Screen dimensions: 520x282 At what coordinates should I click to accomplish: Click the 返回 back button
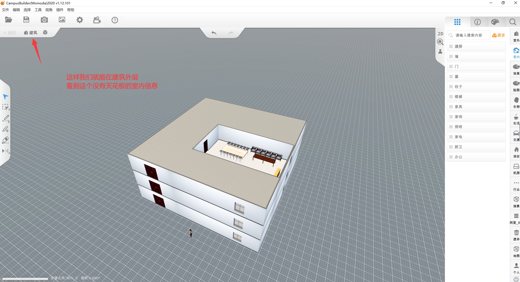[x=10, y=33]
